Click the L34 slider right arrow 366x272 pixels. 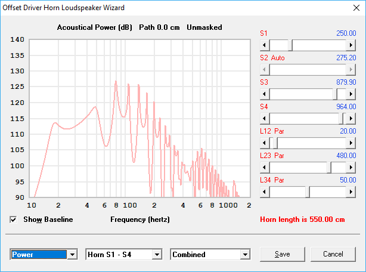(x=351, y=192)
